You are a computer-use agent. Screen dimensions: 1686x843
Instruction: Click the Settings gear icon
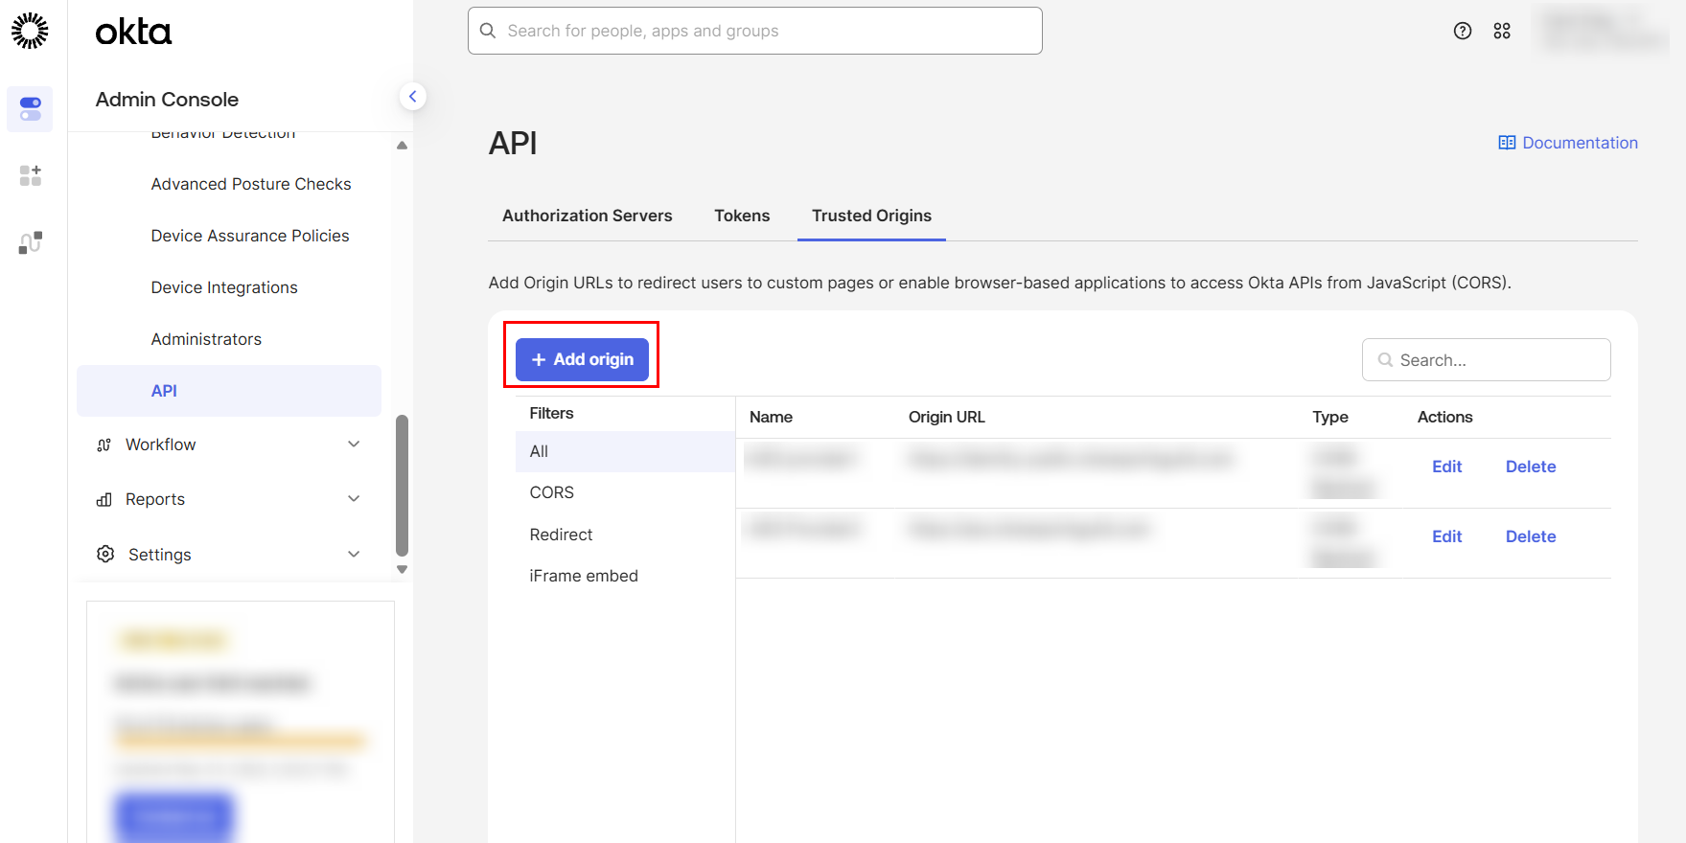(105, 554)
